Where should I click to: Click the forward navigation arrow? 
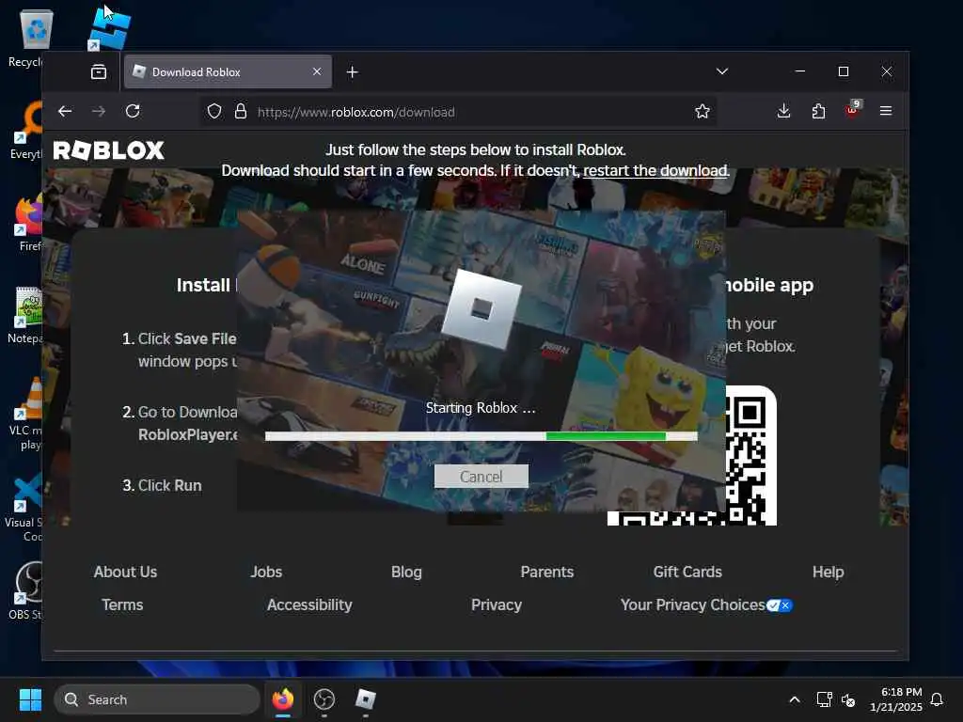98,111
